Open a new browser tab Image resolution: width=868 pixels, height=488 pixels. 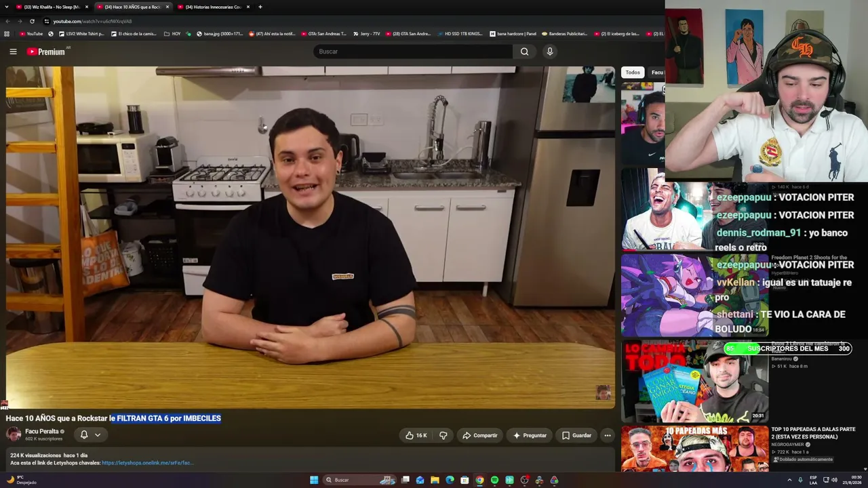click(x=260, y=7)
